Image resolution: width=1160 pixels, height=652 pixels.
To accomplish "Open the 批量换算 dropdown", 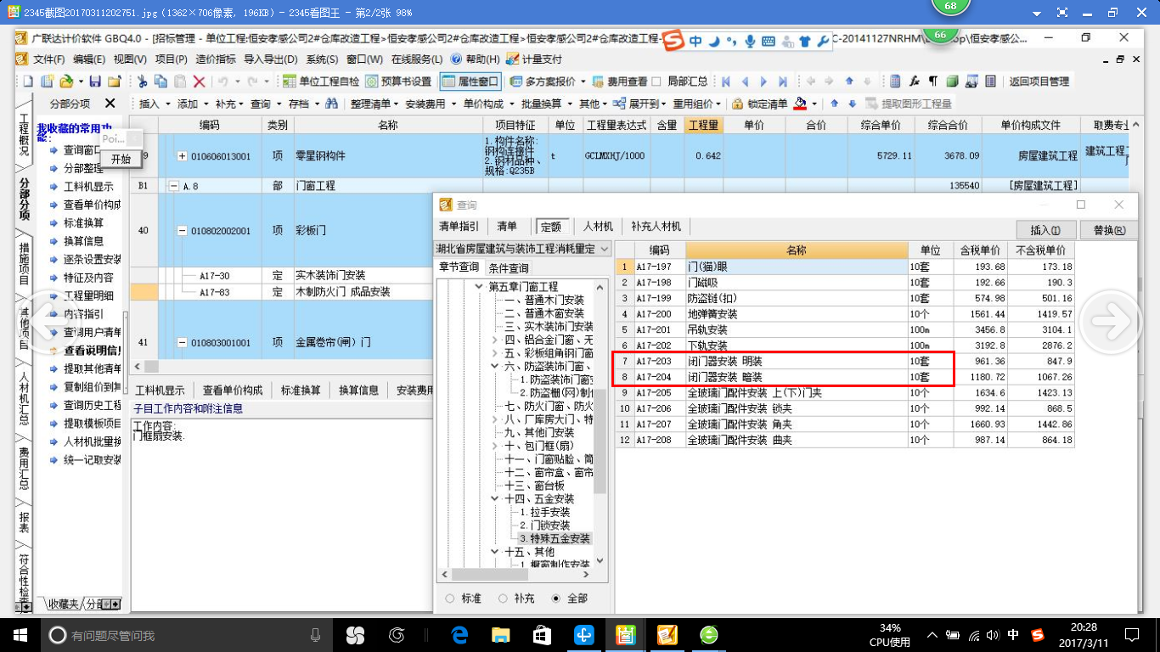I will [569, 104].
